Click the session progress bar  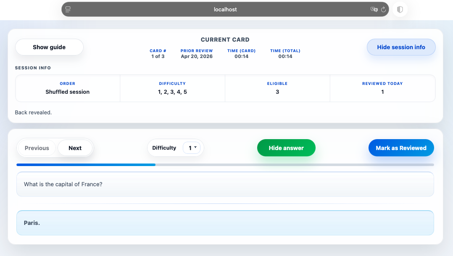[x=225, y=165]
